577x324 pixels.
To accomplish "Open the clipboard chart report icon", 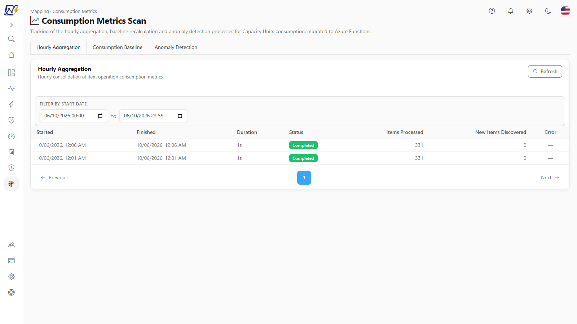I will (12, 152).
